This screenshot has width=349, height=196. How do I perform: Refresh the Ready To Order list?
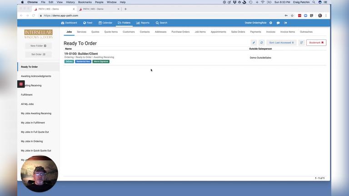tap(262, 43)
